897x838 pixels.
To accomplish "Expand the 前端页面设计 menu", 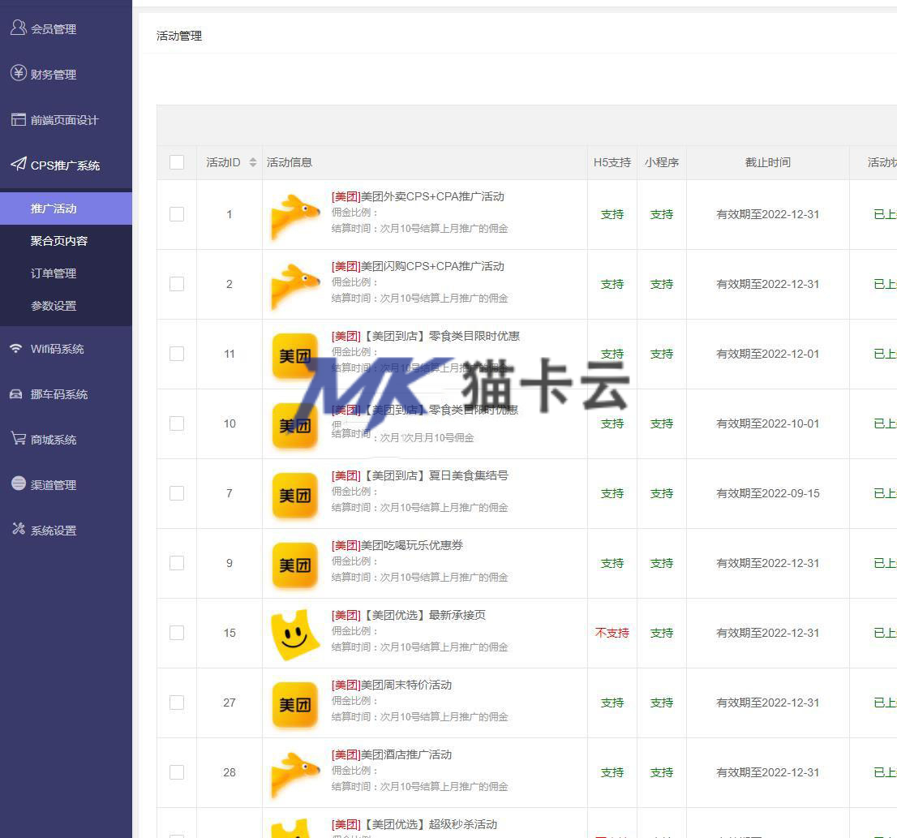I will 66,120.
